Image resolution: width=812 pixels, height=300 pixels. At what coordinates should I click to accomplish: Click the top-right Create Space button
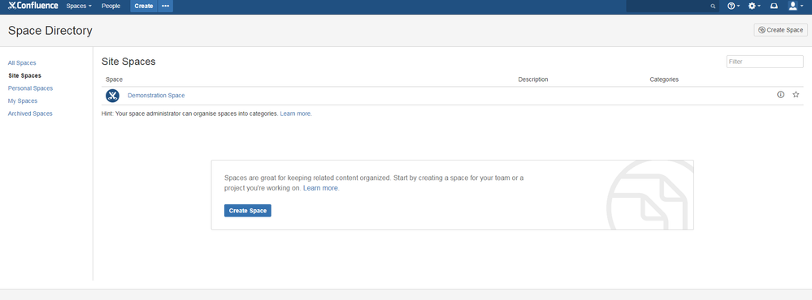pos(780,30)
